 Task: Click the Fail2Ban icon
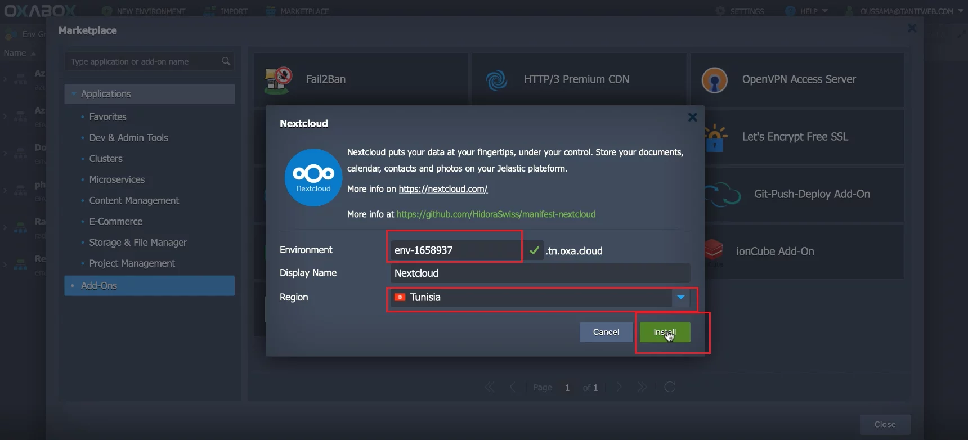[x=279, y=80]
